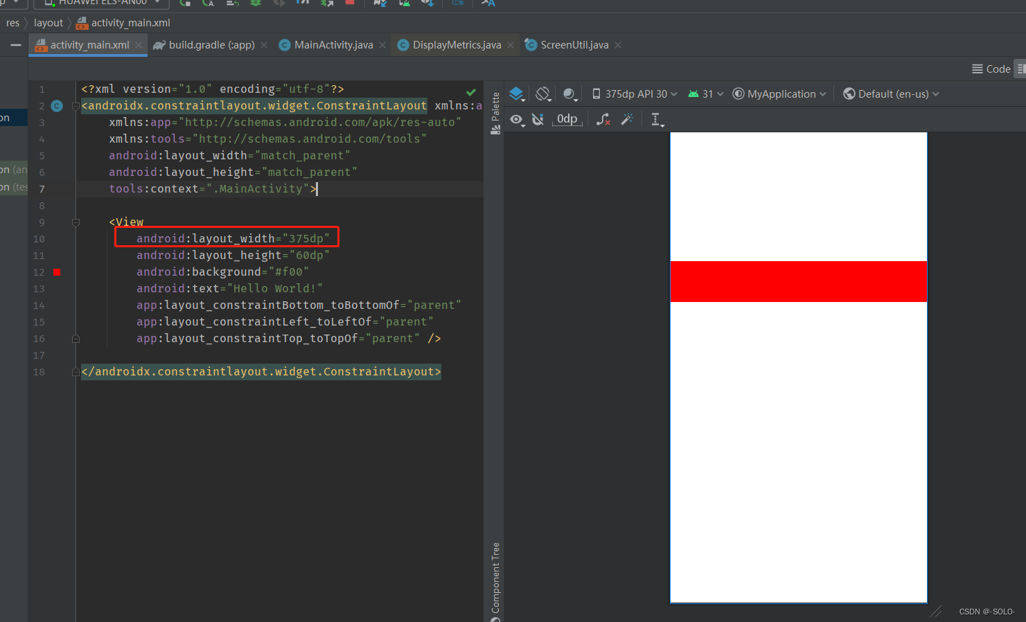1026x622 pixels.
Task: Open the 375dp API 30 device dropdown
Action: pyautogui.click(x=633, y=94)
